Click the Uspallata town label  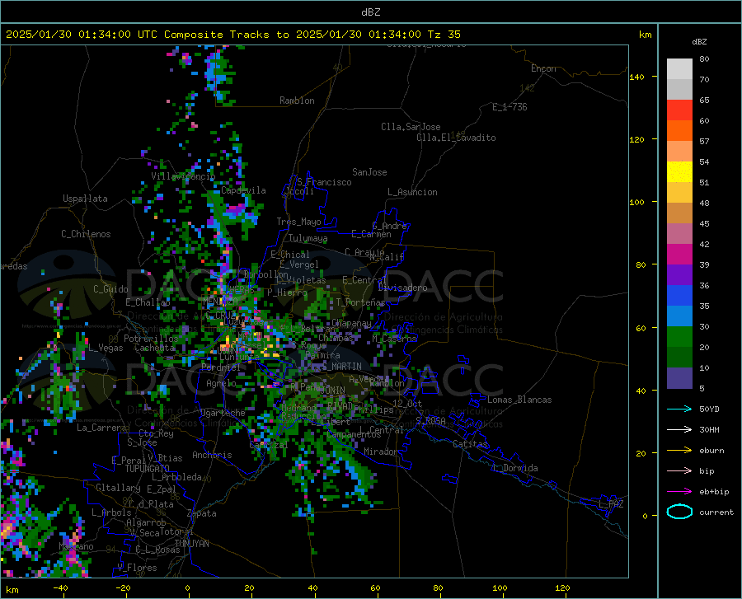point(85,199)
